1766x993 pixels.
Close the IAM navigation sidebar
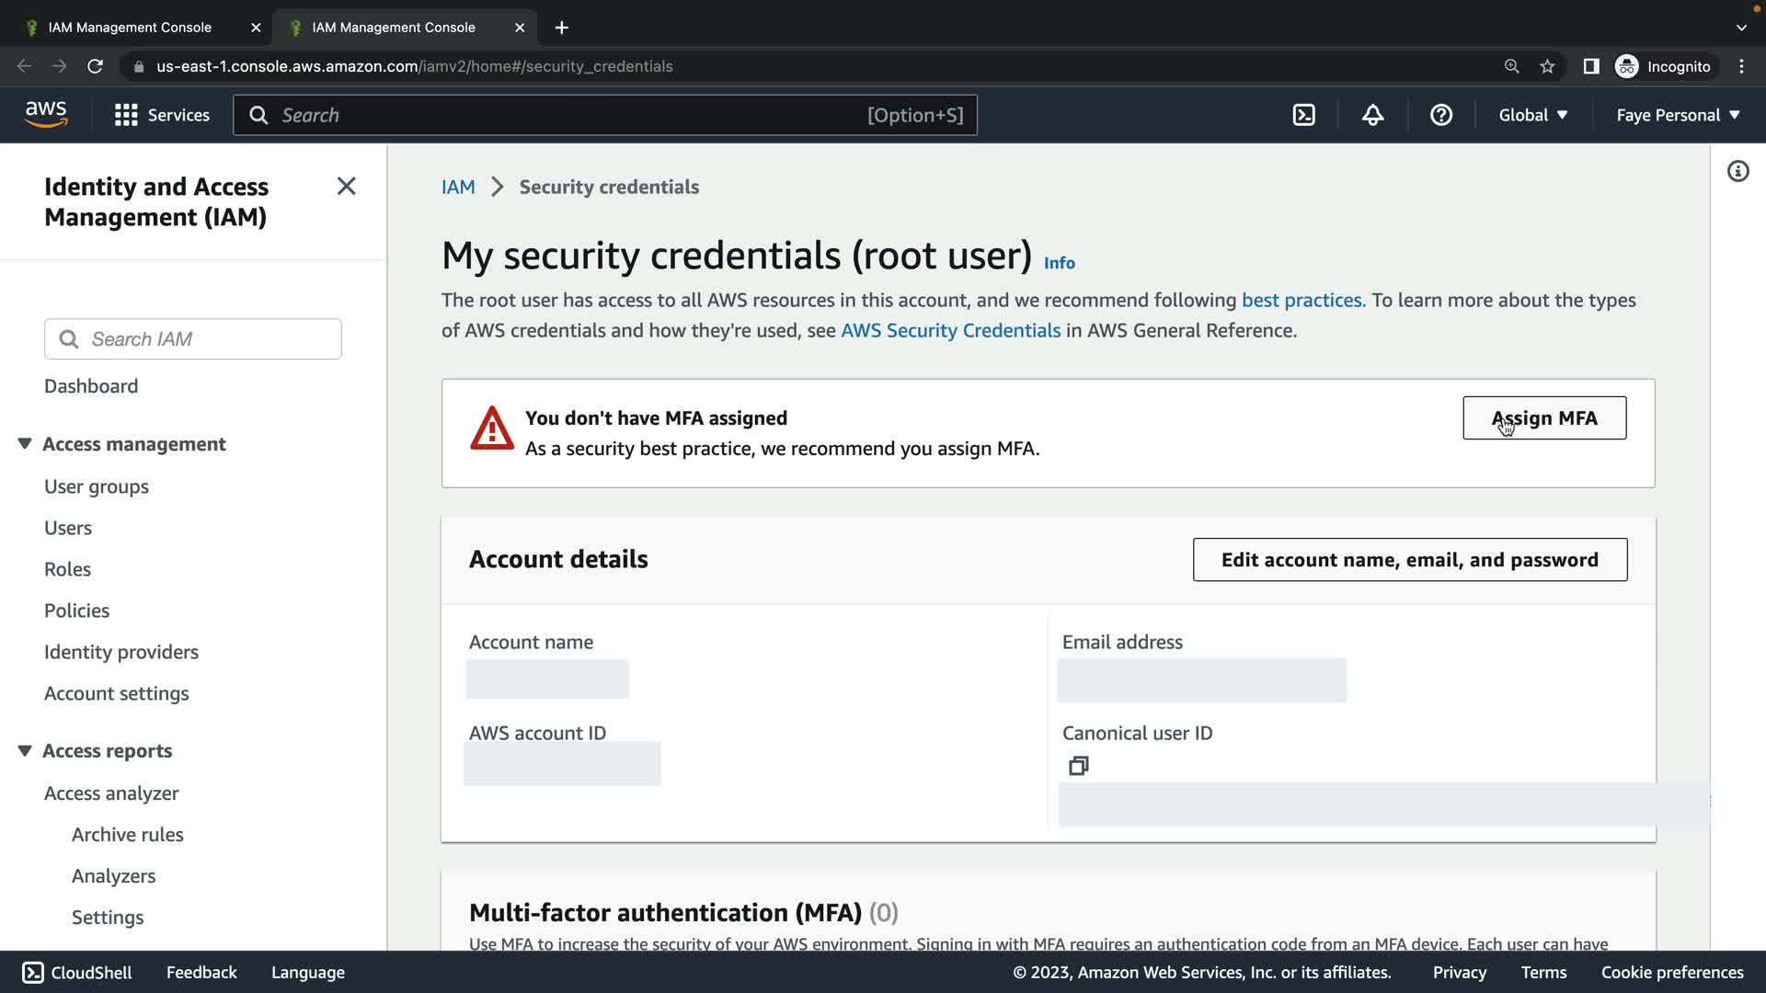click(x=346, y=187)
